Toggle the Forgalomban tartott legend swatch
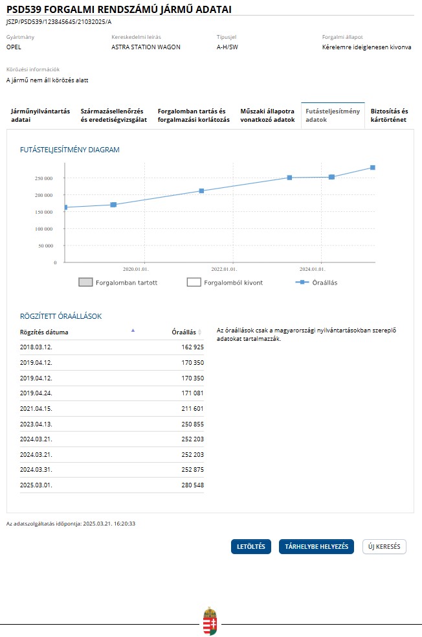This screenshot has width=422, height=637. click(x=85, y=283)
